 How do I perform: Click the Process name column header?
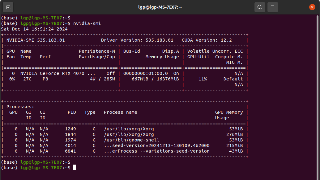pos(121,112)
